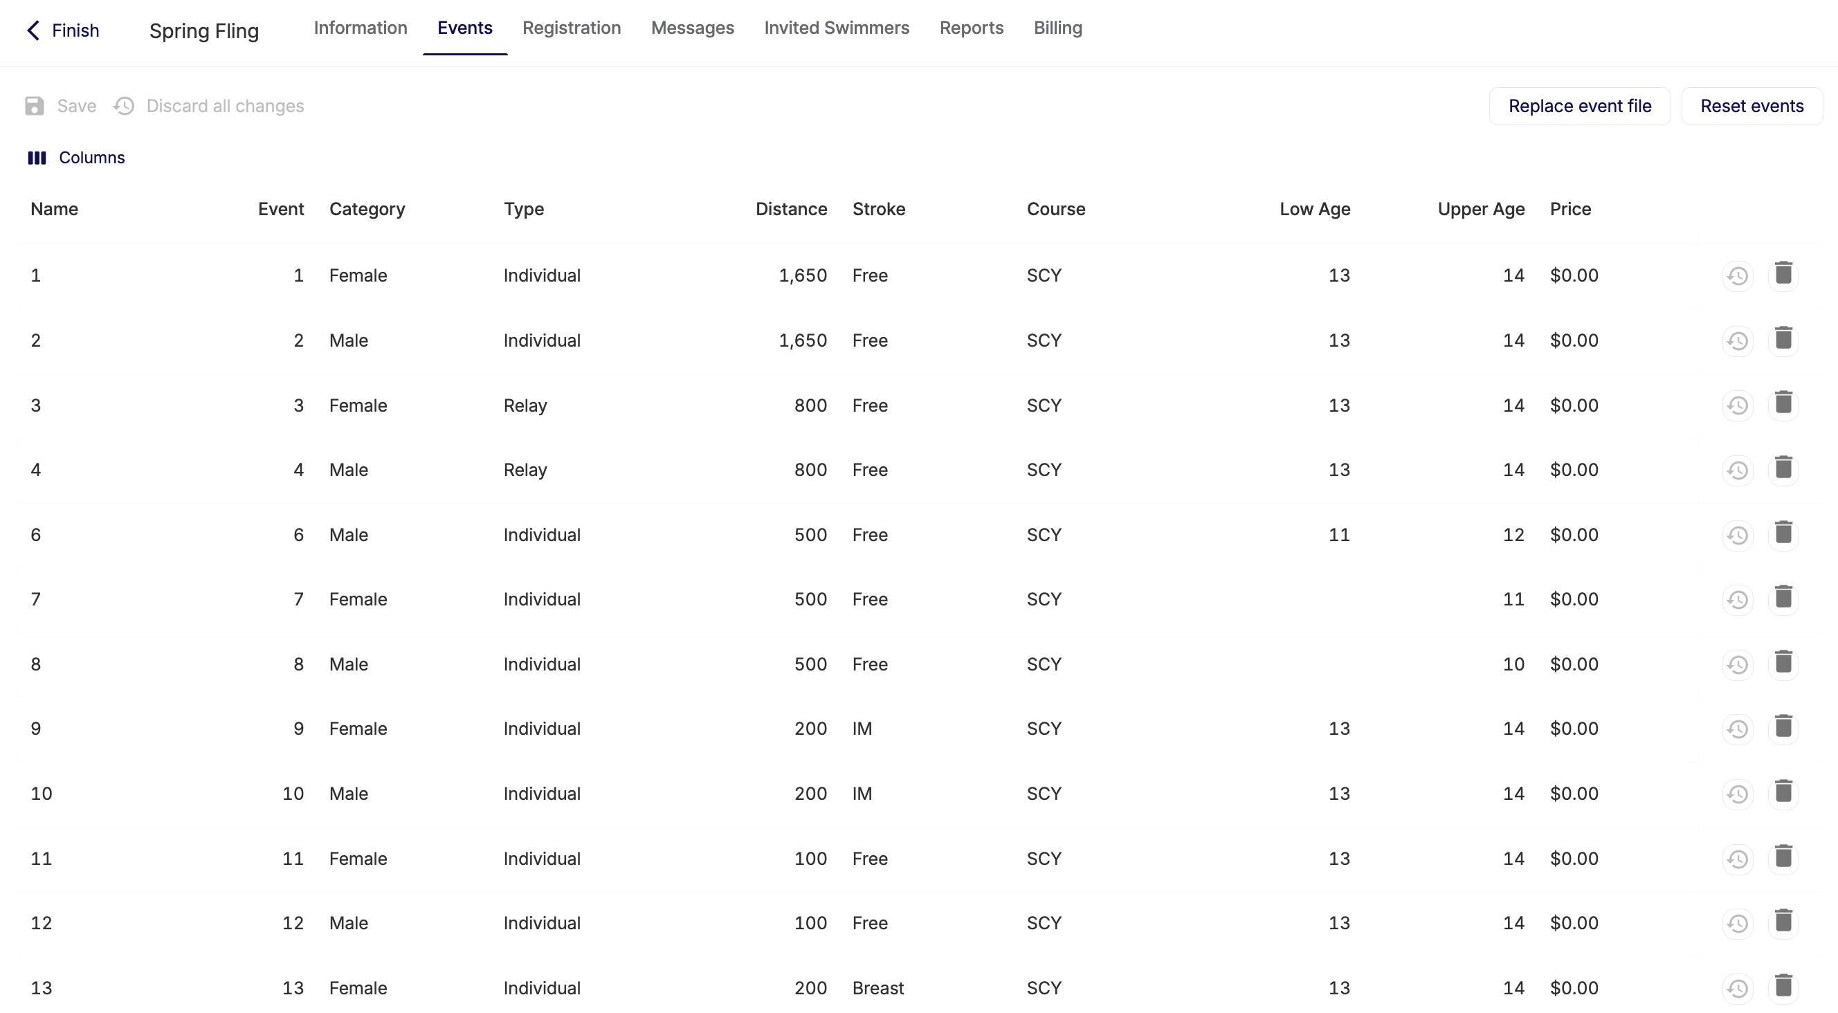Viewport: 1838px width, 1013px height.
Task: Click the Finish link
Action: click(75, 30)
